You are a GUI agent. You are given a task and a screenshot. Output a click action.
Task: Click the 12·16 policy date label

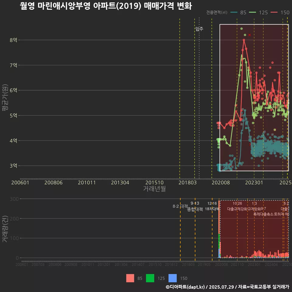212,203
